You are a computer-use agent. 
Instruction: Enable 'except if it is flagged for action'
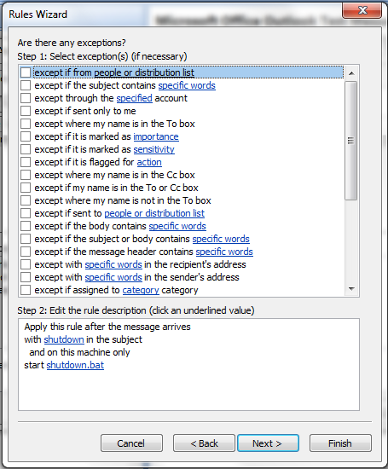26,162
